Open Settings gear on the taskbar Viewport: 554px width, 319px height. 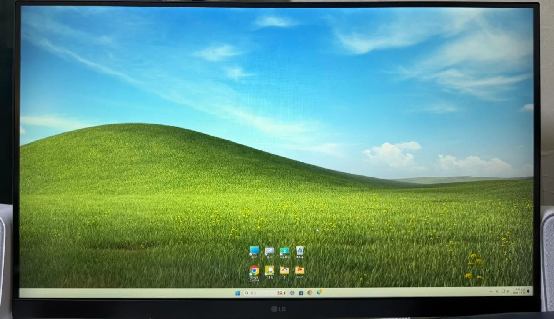click(292, 293)
